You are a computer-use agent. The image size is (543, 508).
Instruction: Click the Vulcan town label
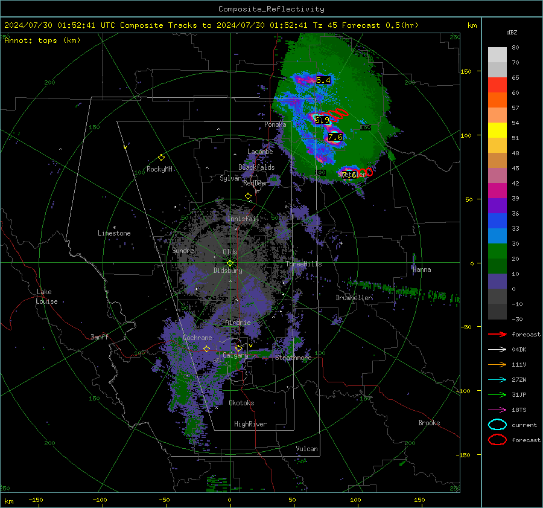307,449
